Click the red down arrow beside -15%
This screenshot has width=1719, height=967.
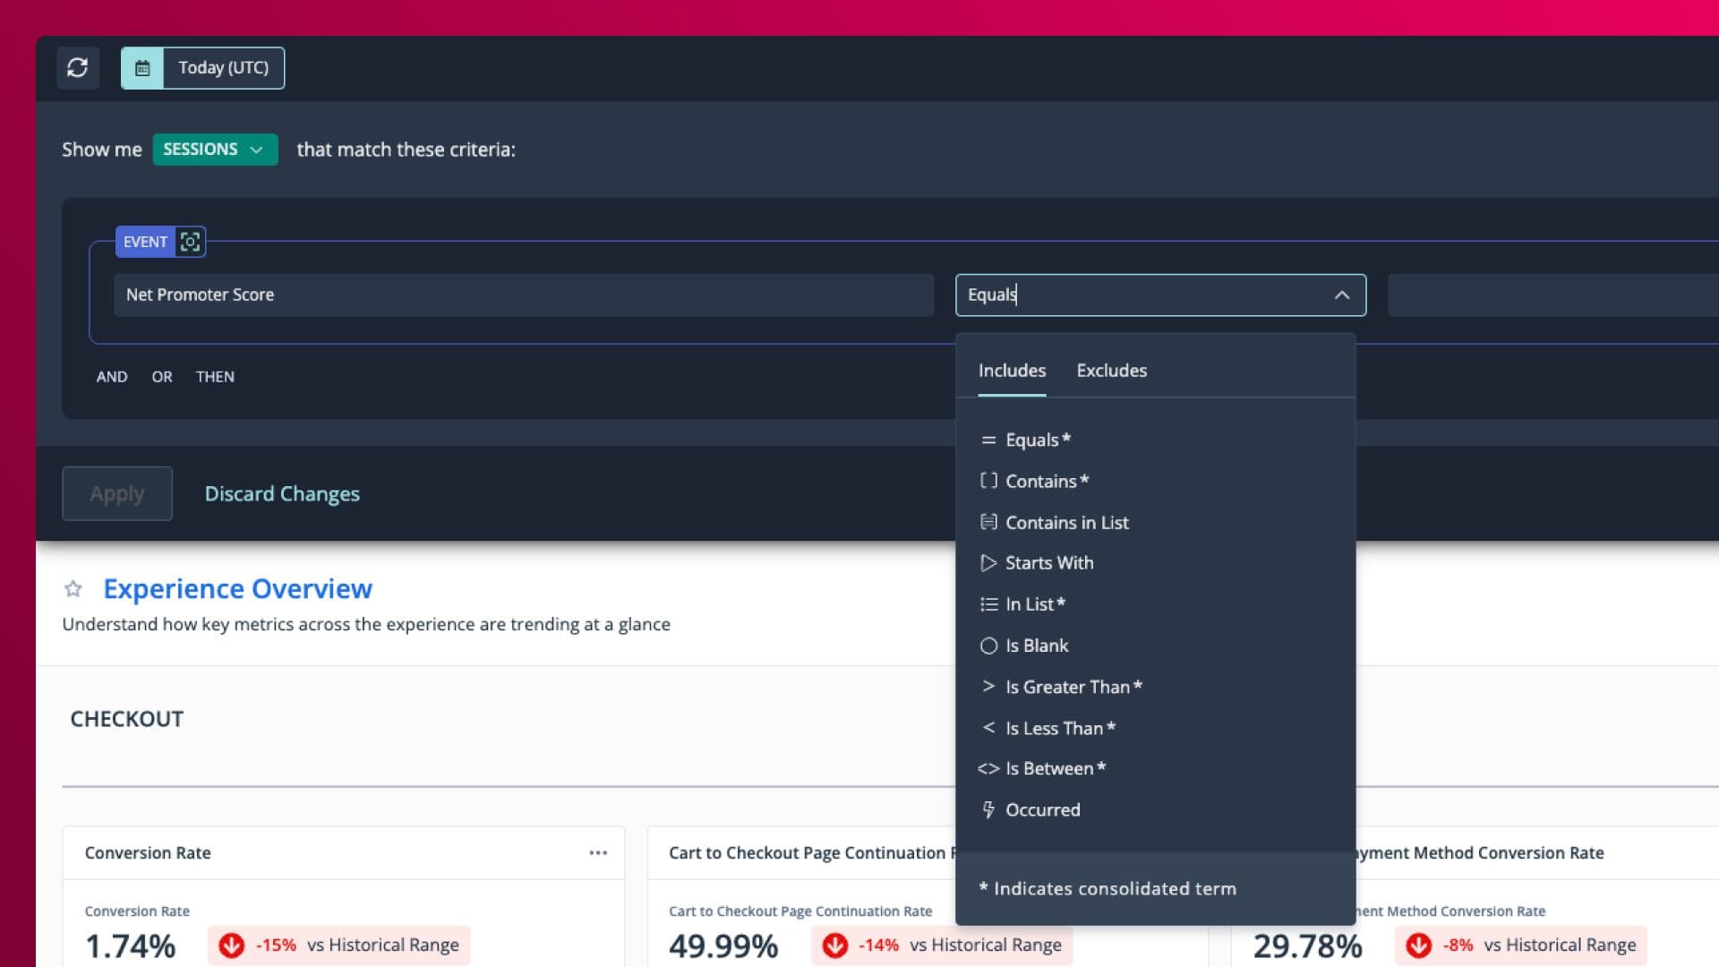click(x=232, y=946)
